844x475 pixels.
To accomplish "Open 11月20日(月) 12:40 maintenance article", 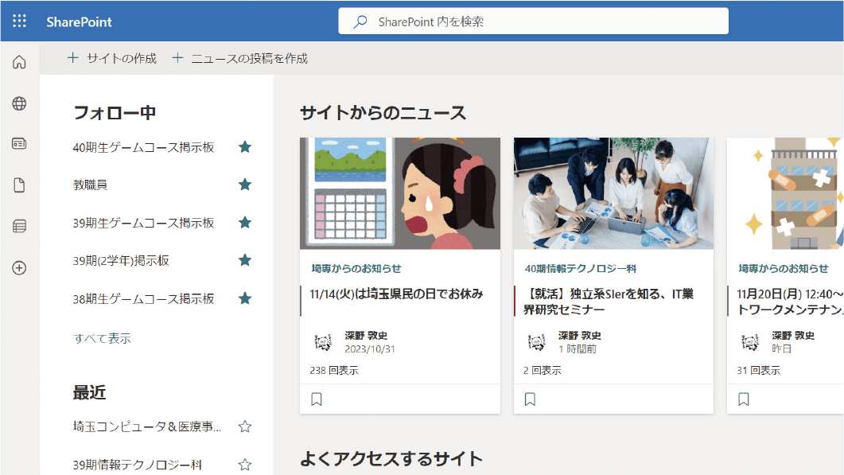I will [x=790, y=302].
